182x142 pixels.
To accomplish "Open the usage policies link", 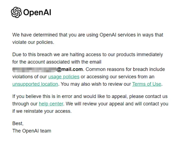I will point(64,77).
